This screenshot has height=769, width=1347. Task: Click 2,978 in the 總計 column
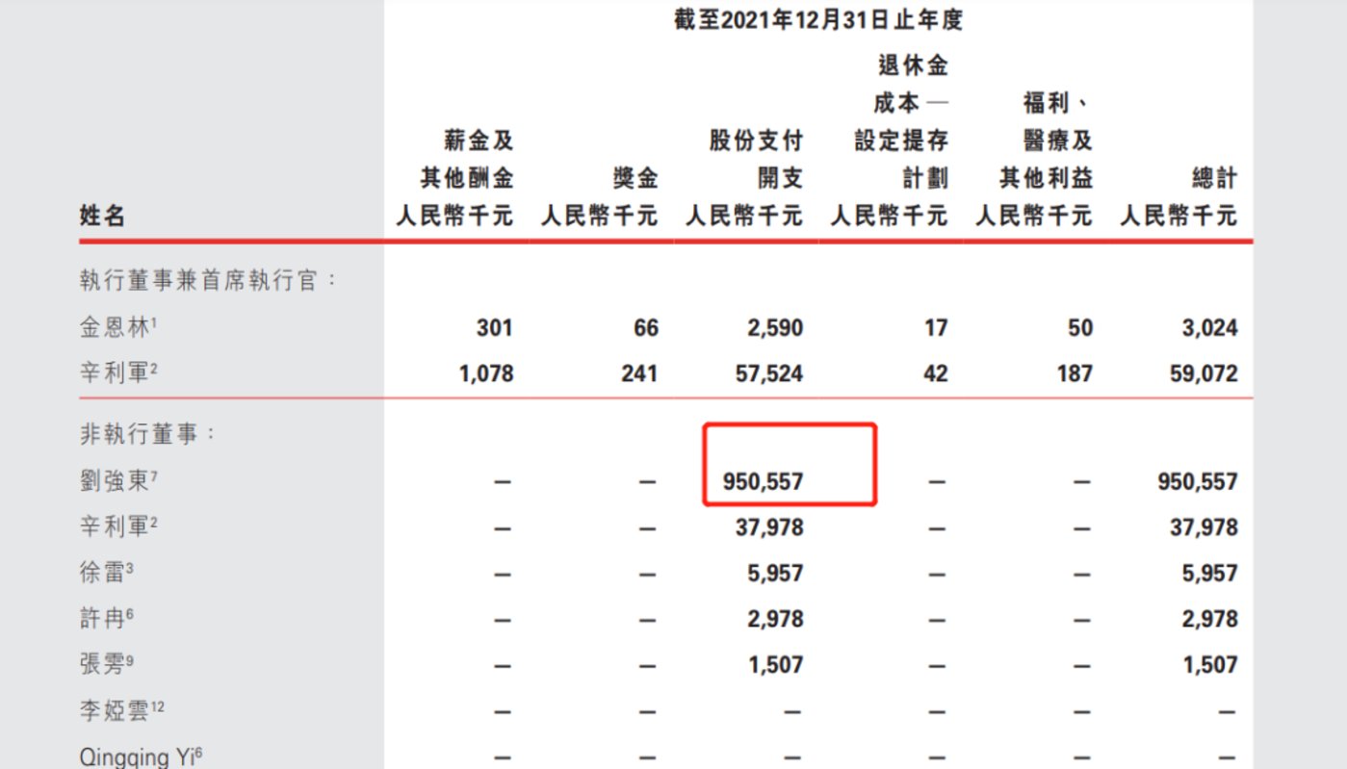pyautogui.click(x=1210, y=619)
